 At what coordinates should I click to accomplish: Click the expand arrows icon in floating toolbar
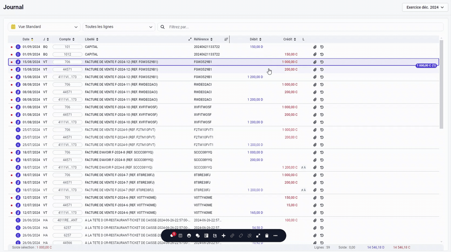click(258, 236)
